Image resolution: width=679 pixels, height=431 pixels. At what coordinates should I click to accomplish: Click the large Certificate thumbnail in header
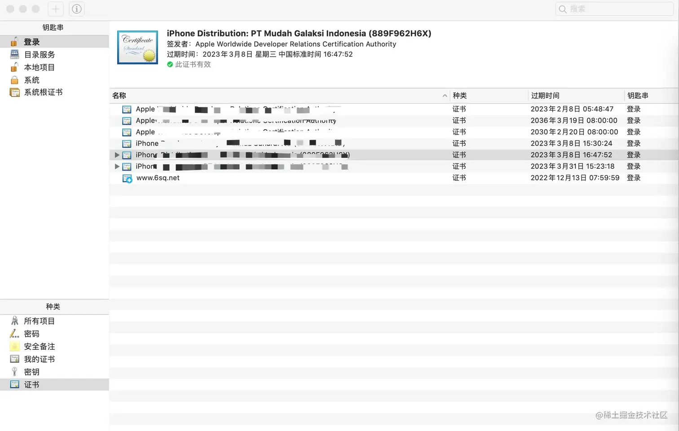pos(137,48)
